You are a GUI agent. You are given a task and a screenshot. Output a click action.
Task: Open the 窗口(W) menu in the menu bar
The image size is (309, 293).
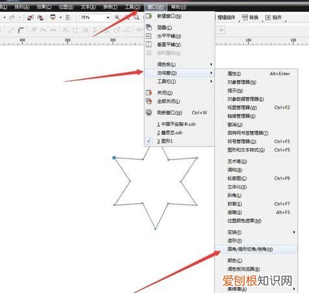(x=155, y=7)
